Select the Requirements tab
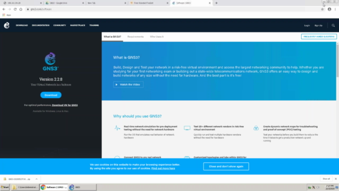 point(136,37)
